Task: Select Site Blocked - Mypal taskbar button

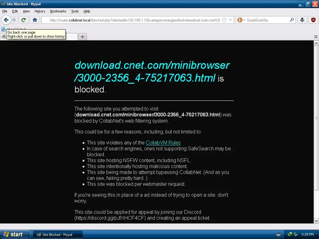Action: coord(58,235)
